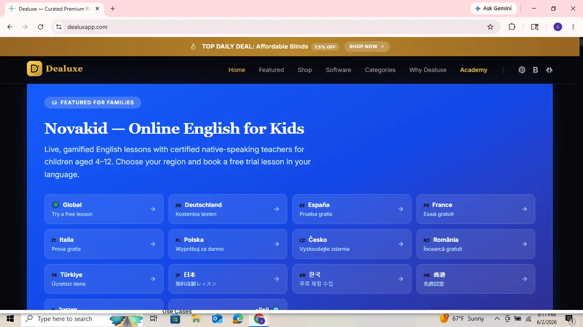
Task: Launch Microsoft Store from the taskbar
Action: click(175, 318)
